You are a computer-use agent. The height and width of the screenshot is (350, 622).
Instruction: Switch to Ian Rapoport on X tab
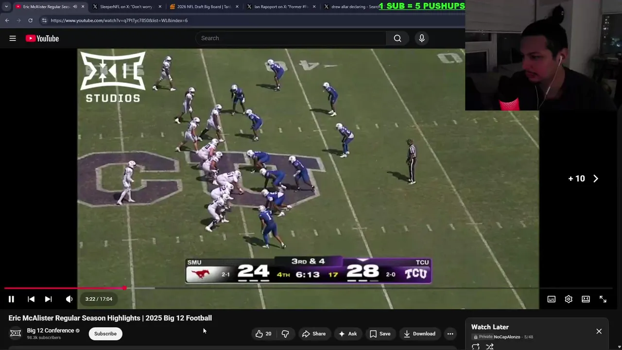coord(281,7)
